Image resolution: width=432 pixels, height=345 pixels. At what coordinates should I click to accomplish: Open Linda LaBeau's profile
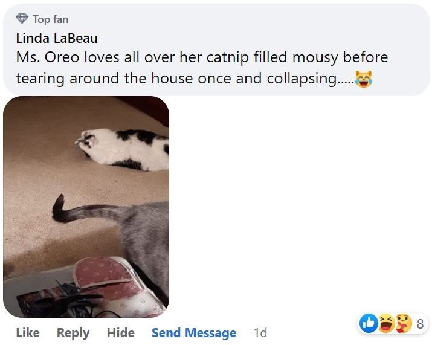pyautogui.click(x=57, y=38)
